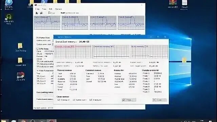Close the System Memory dialog with the X

(x=165, y=37)
